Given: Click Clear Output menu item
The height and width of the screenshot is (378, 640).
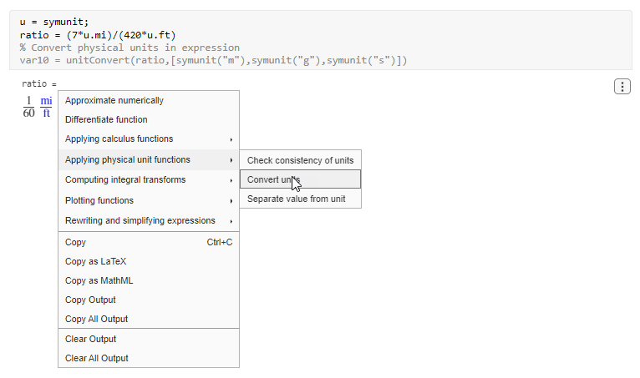Looking at the screenshot, I should coord(90,339).
